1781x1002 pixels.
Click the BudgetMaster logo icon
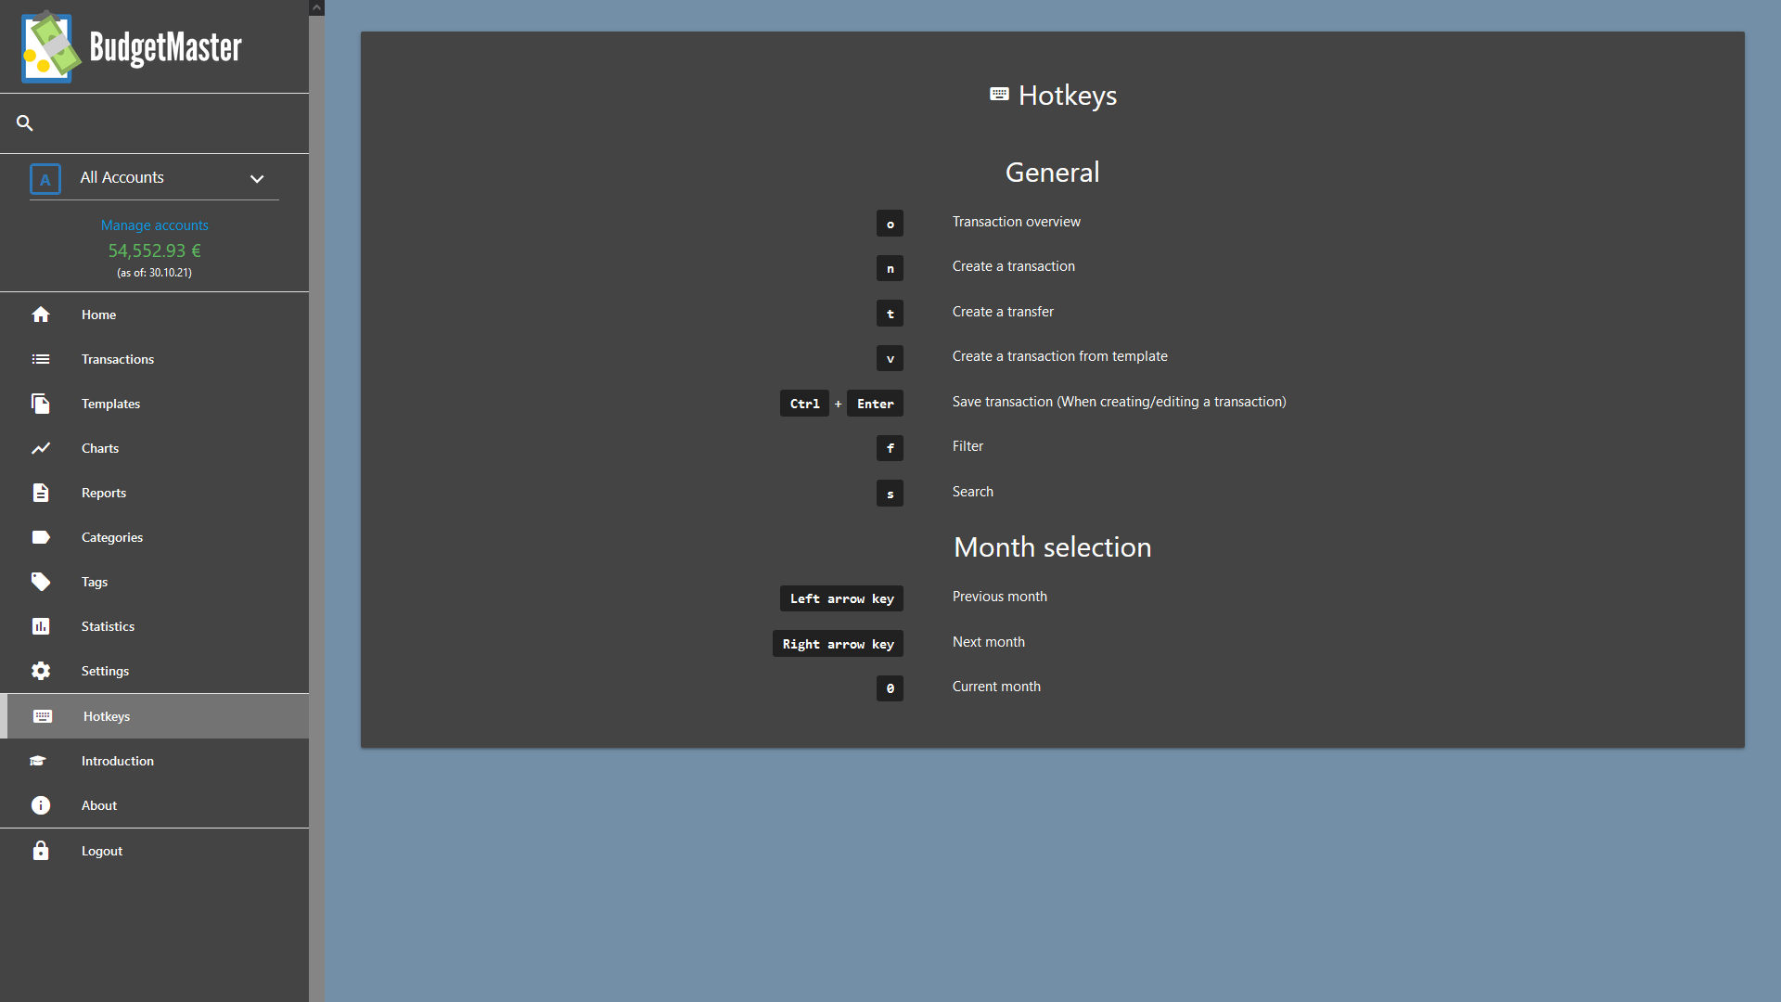coord(51,46)
